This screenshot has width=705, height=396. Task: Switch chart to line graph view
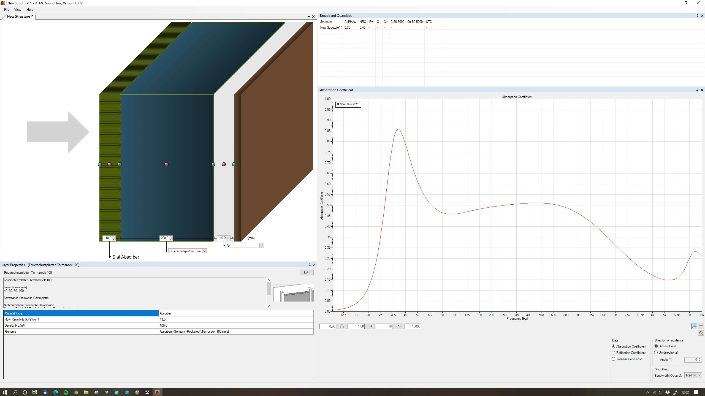coord(694,326)
